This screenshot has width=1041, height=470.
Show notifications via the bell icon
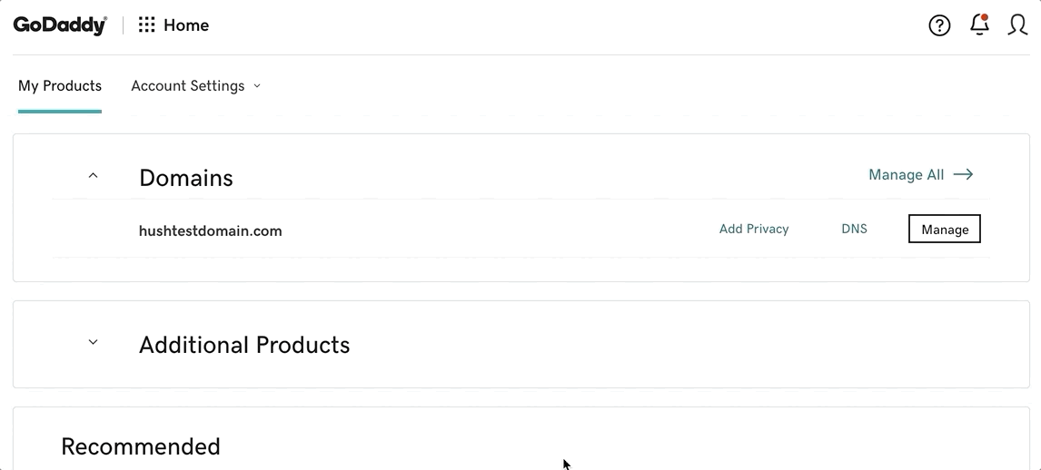(979, 24)
